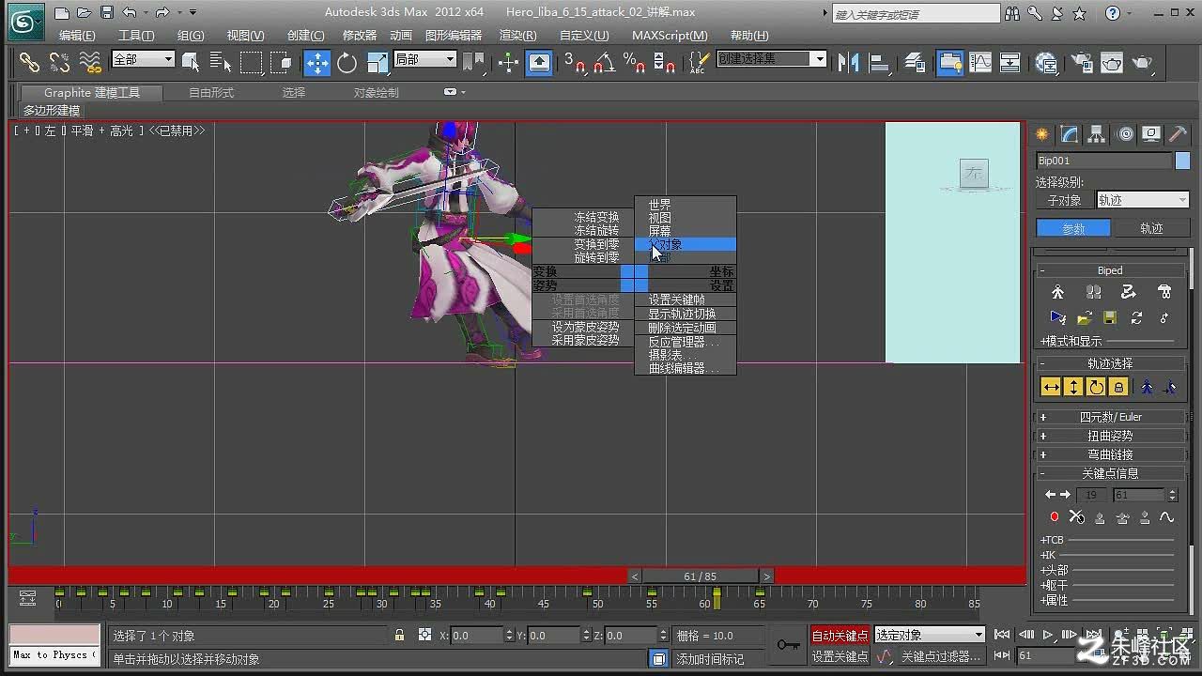Switch to the Display panel tab
Screen dimensions: 1202x676
[1150, 134]
